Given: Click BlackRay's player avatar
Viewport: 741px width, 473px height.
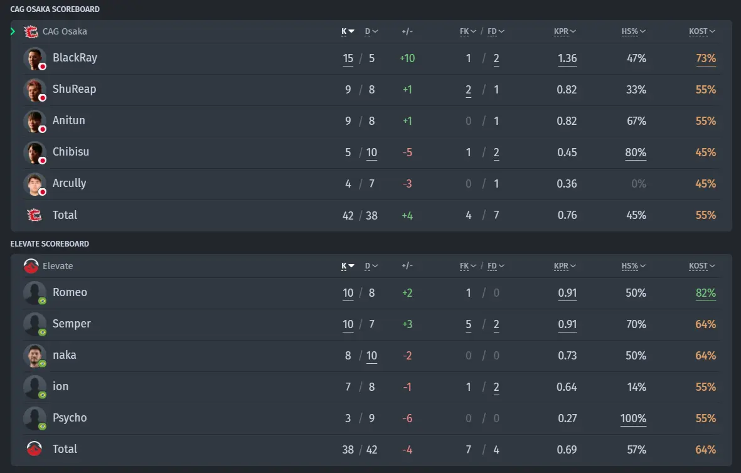Looking at the screenshot, I should [35, 58].
